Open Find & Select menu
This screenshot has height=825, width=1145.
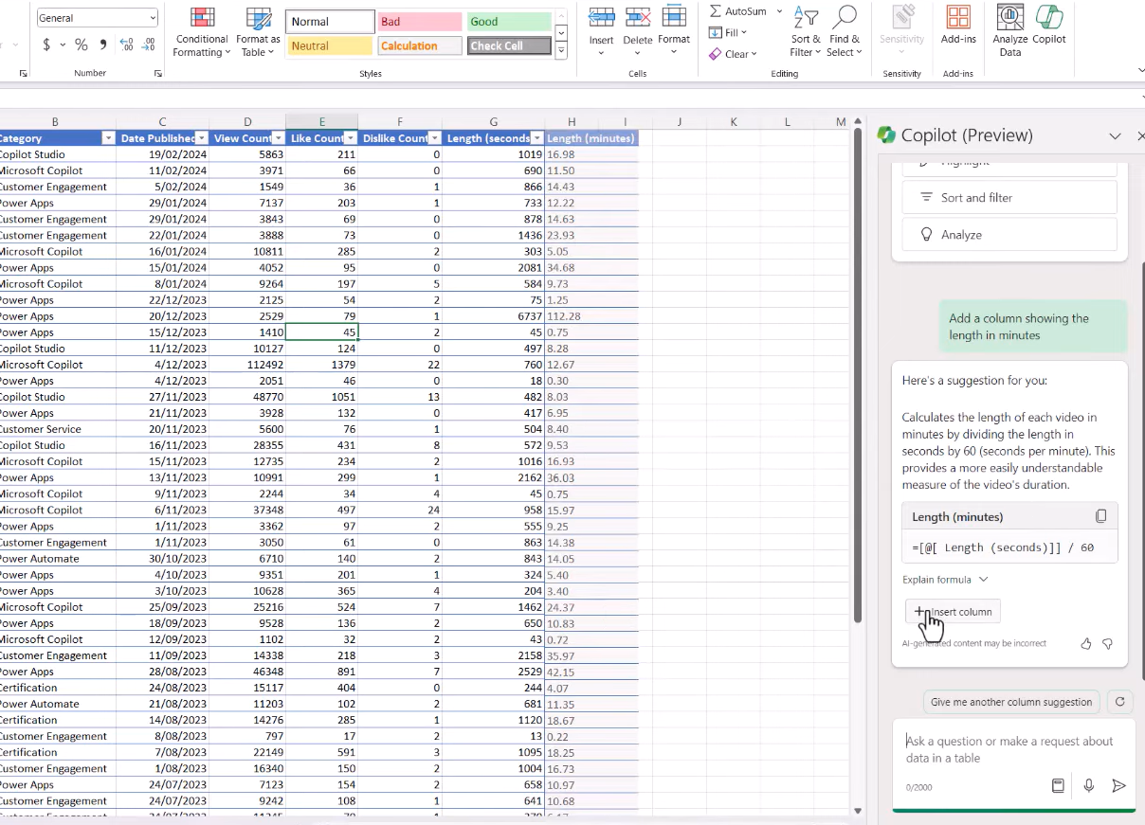[x=844, y=31]
